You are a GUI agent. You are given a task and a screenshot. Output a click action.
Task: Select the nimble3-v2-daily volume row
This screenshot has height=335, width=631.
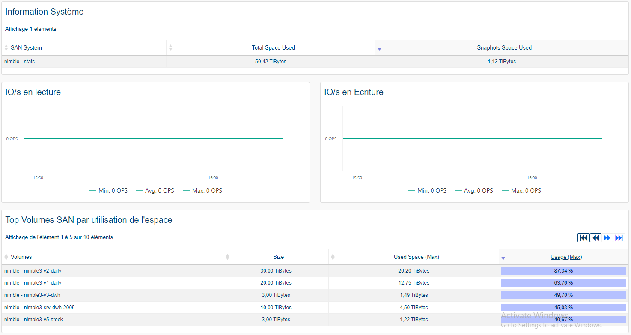click(x=33, y=271)
